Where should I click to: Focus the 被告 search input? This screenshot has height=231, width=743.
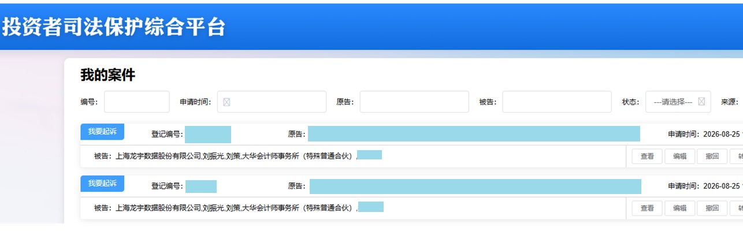(557, 102)
